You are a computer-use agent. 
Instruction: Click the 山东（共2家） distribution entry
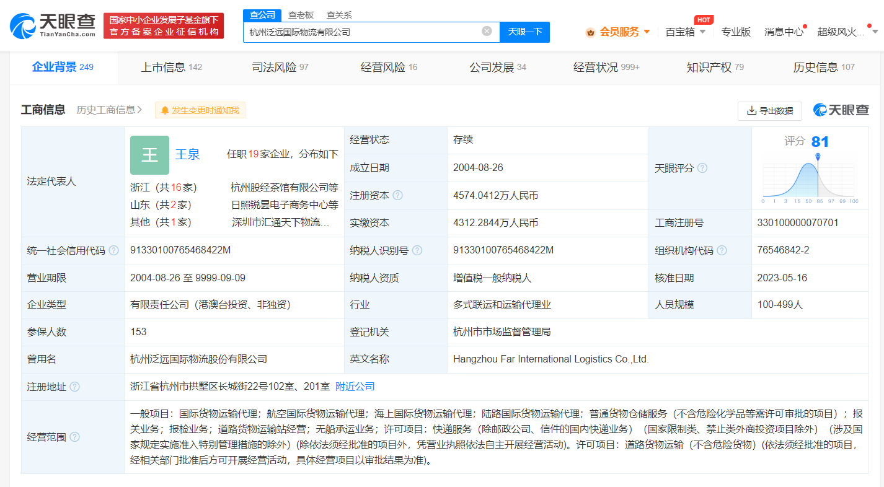161,204
